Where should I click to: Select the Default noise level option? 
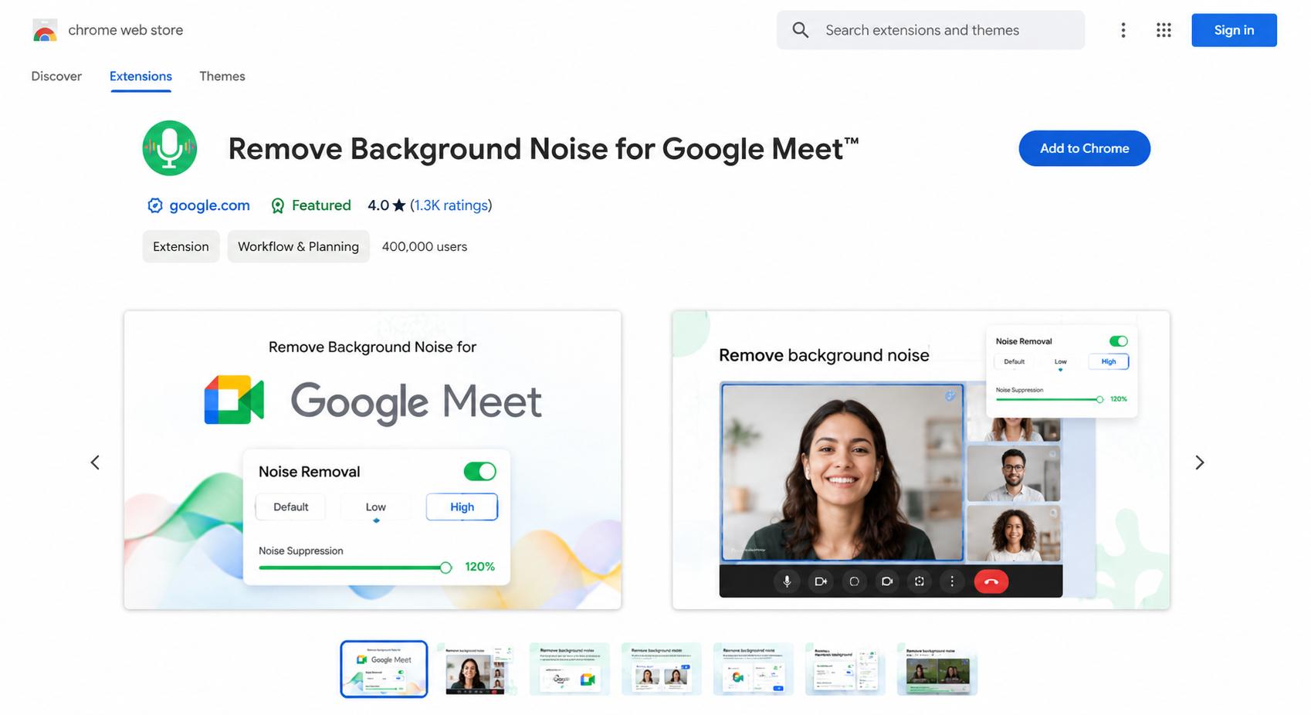[x=290, y=507]
